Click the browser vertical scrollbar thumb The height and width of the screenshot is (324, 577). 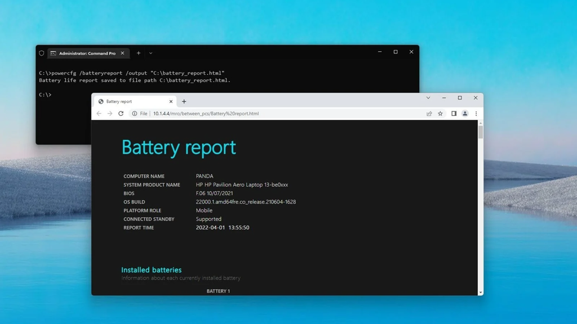pos(481,132)
